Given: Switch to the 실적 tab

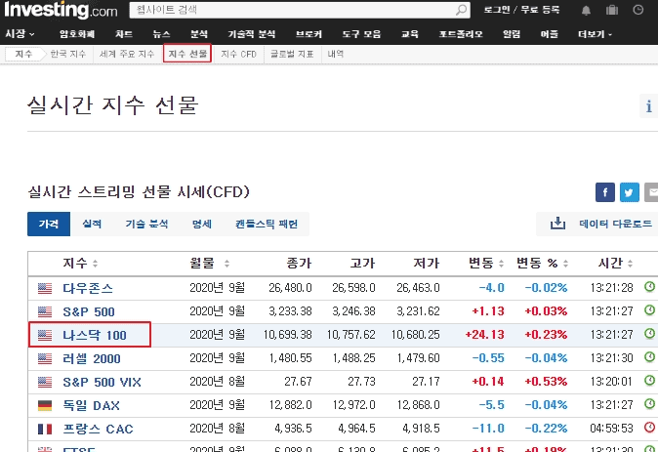Looking at the screenshot, I should [x=92, y=224].
